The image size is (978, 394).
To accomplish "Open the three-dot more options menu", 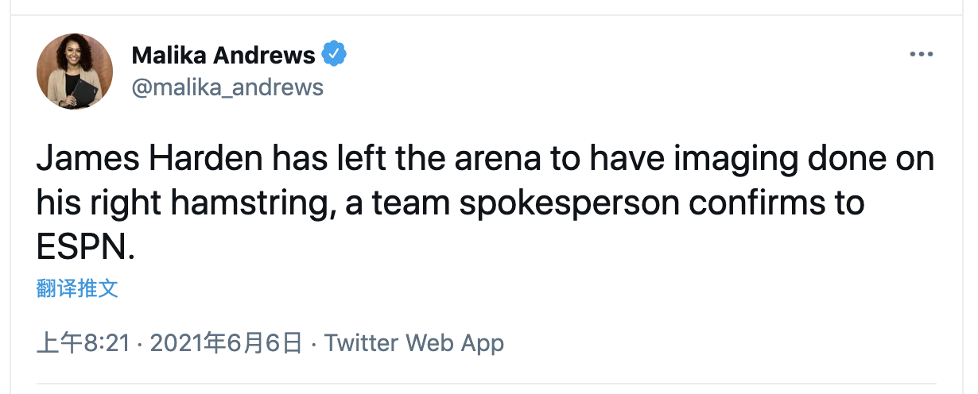I will [x=921, y=54].
